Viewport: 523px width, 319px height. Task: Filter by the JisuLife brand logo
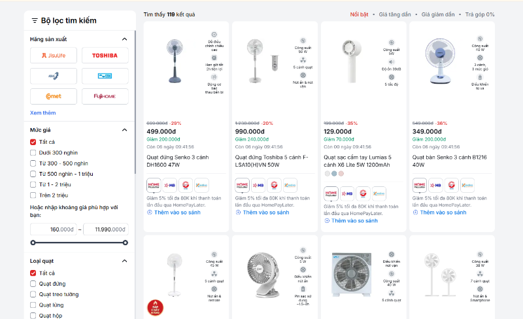(53, 56)
